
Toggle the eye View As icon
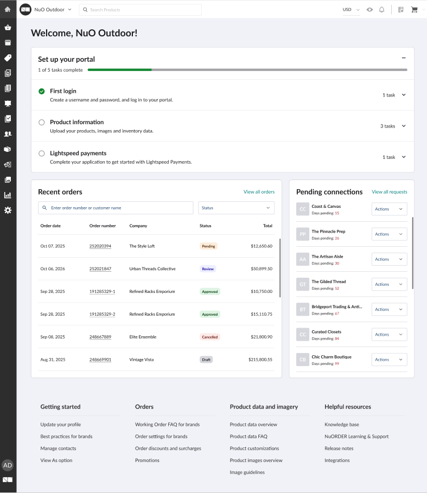[369, 10]
